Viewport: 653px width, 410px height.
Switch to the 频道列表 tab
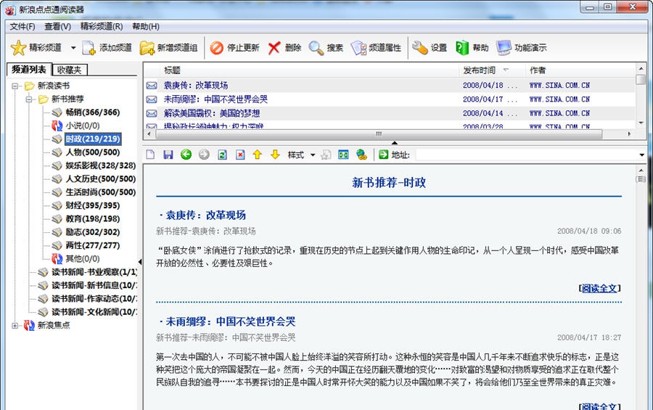[29, 70]
